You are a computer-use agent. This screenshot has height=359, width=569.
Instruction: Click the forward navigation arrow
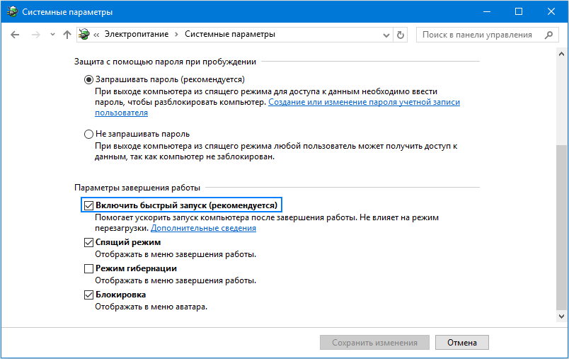[x=35, y=35]
